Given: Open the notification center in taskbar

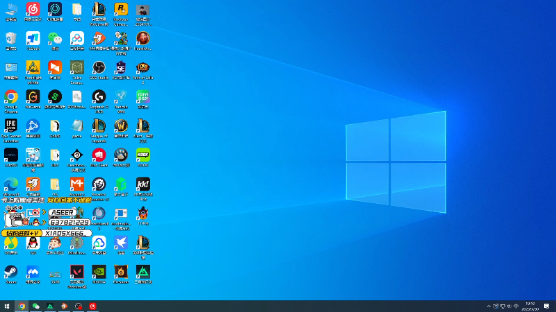Looking at the screenshot, I should coord(547,306).
